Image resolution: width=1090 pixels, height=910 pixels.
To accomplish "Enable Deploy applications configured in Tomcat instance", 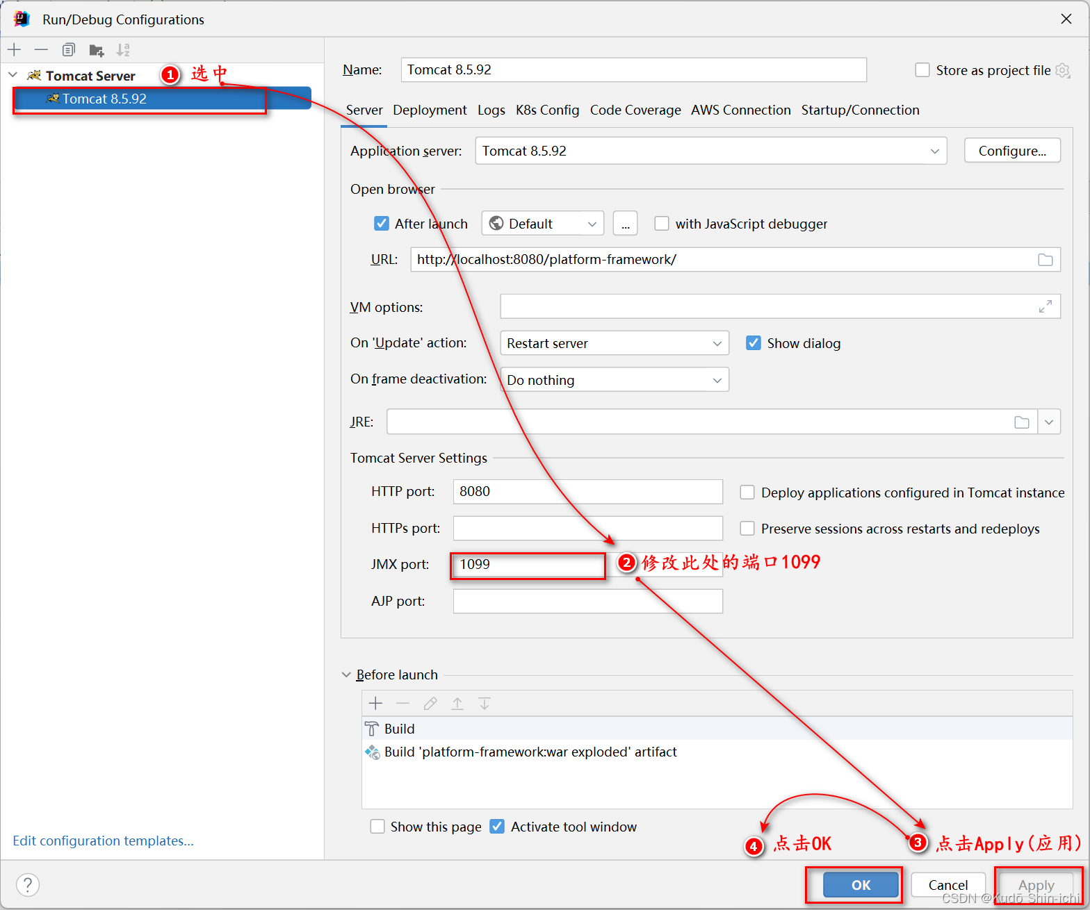I will coord(747,493).
